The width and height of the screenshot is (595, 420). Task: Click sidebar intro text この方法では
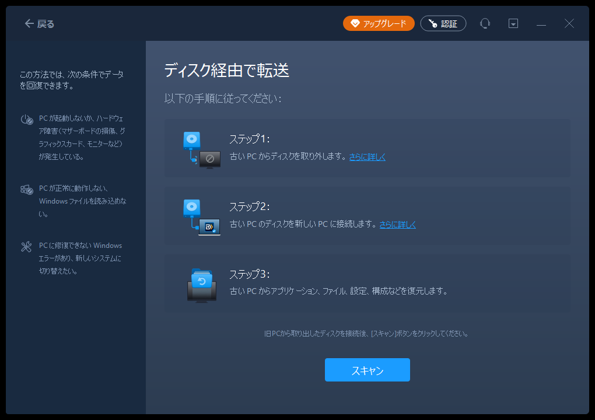tap(72, 80)
